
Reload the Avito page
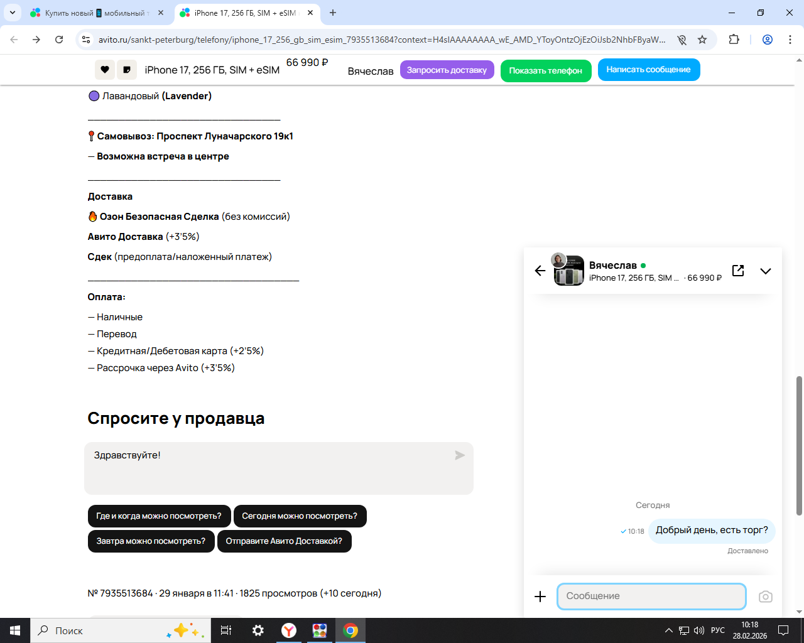click(59, 40)
